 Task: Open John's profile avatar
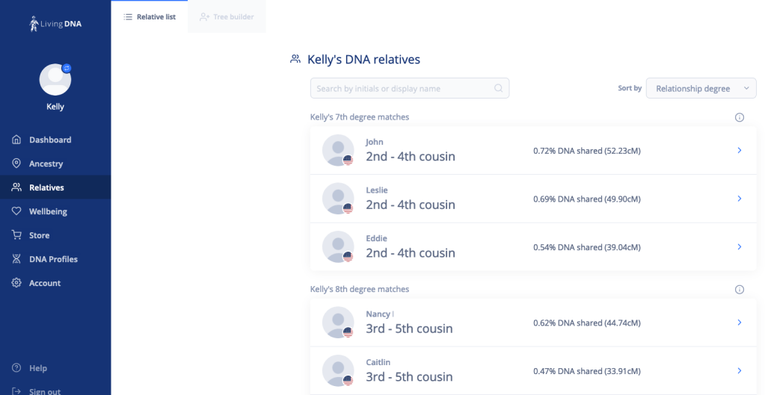point(338,150)
